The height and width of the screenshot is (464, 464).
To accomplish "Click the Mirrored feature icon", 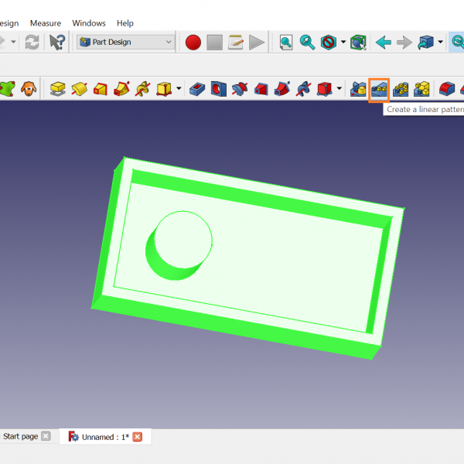I will pyautogui.click(x=358, y=89).
